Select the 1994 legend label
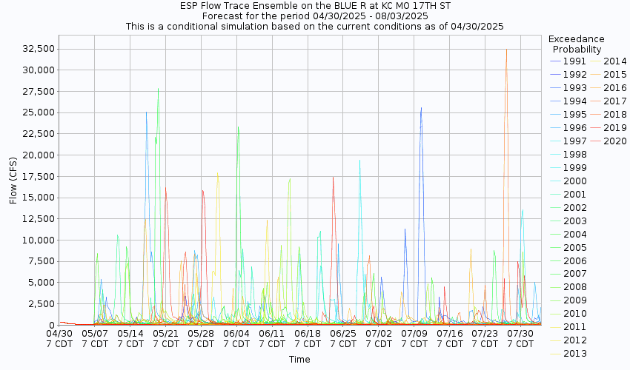This screenshot has width=630, height=370. (575, 101)
